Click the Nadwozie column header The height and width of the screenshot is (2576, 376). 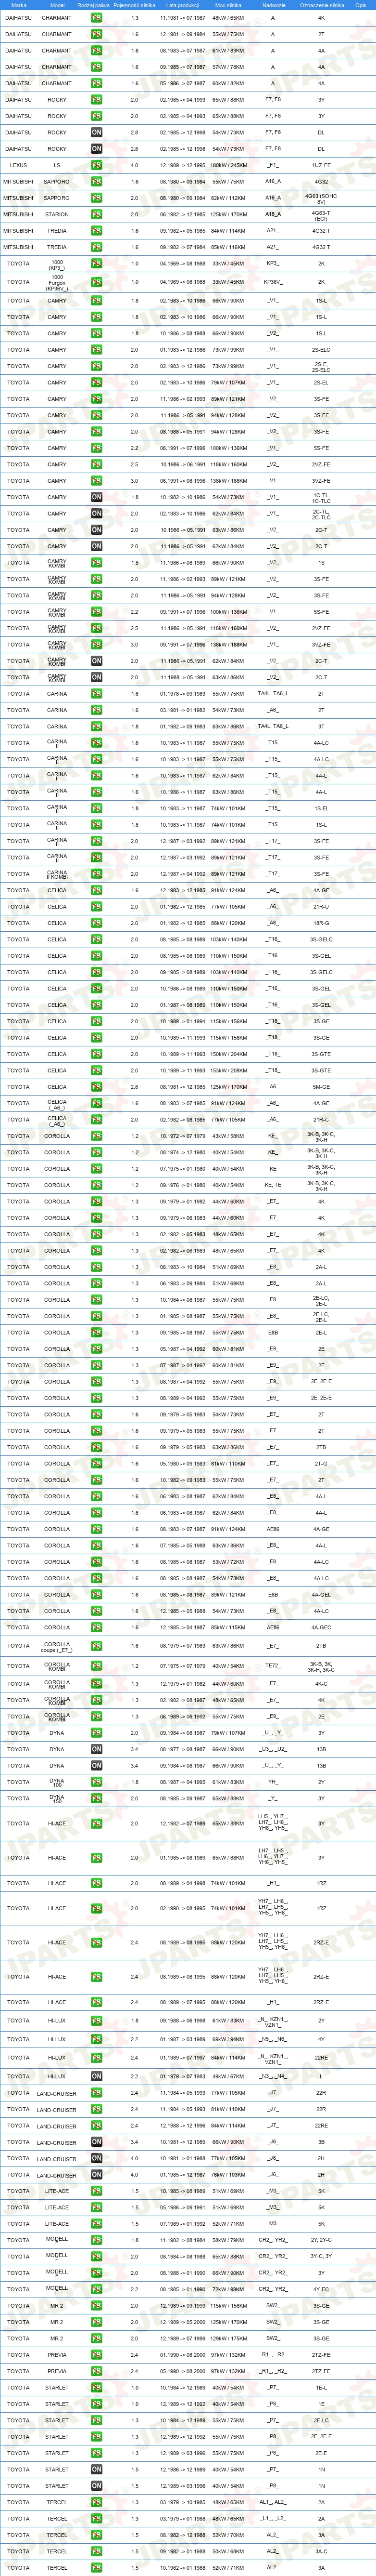(273, 5)
